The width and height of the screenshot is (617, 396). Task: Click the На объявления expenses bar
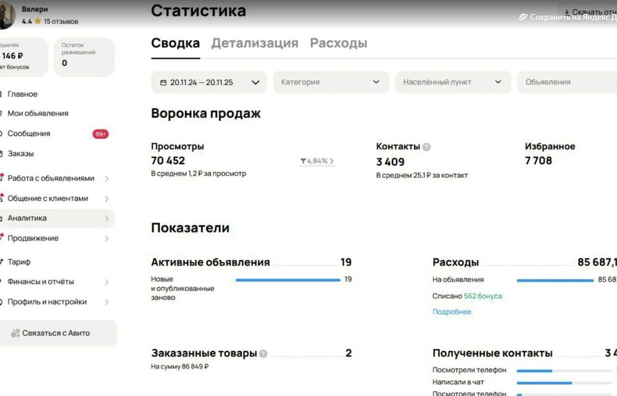tap(555, 281)
